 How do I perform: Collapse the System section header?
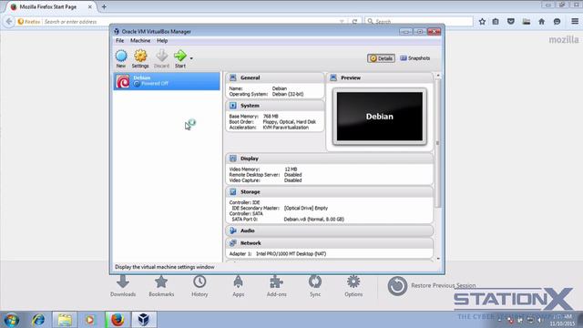click(275, 106)
